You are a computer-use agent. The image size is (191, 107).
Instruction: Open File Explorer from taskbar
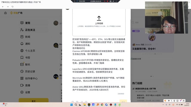(x=85, y=105)
